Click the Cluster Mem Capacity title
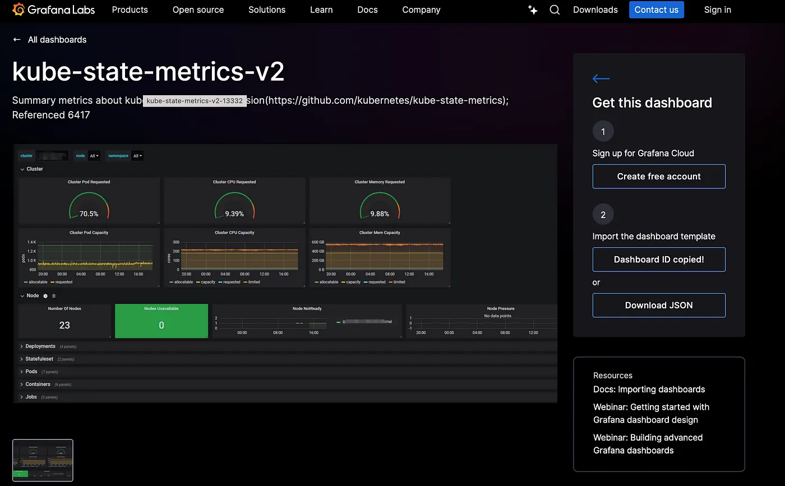Viewport: 785px width, 486px height. click(380, 233)
